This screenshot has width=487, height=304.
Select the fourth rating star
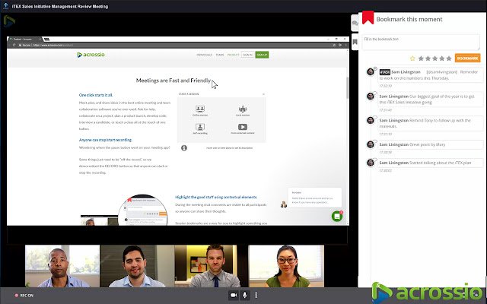(434, 59)
